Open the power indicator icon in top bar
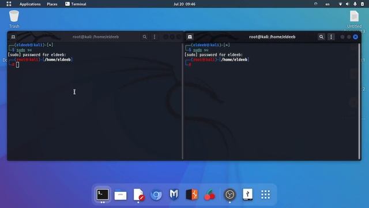This screenshot has width=369, height=208. [x=362, y=4]
